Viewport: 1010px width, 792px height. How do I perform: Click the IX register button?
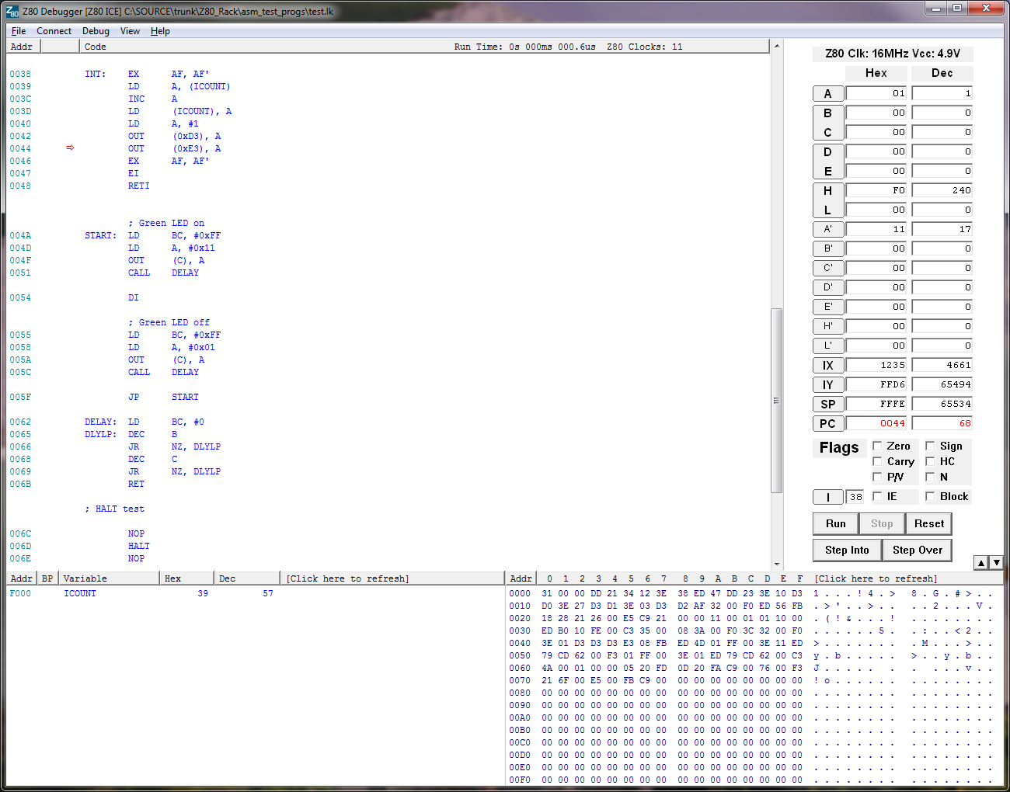827,365
